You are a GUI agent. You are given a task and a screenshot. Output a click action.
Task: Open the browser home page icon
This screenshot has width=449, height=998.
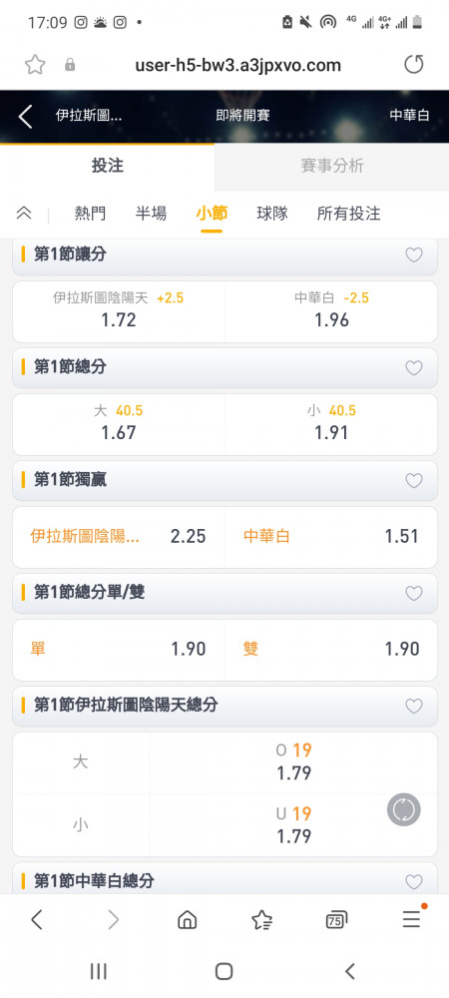pyautogui.click(x=187, y=920)
